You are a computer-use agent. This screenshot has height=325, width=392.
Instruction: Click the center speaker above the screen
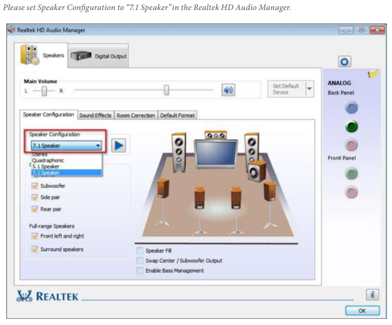[215, 135]
